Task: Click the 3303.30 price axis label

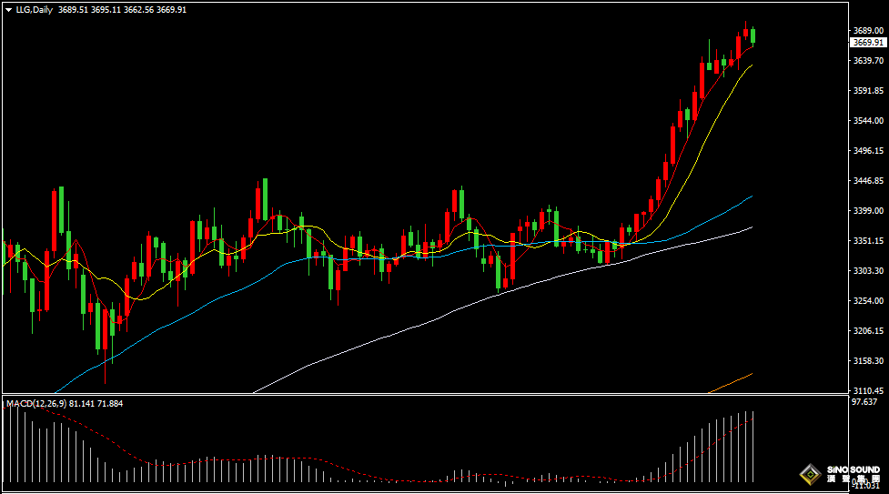Action: 868,271
